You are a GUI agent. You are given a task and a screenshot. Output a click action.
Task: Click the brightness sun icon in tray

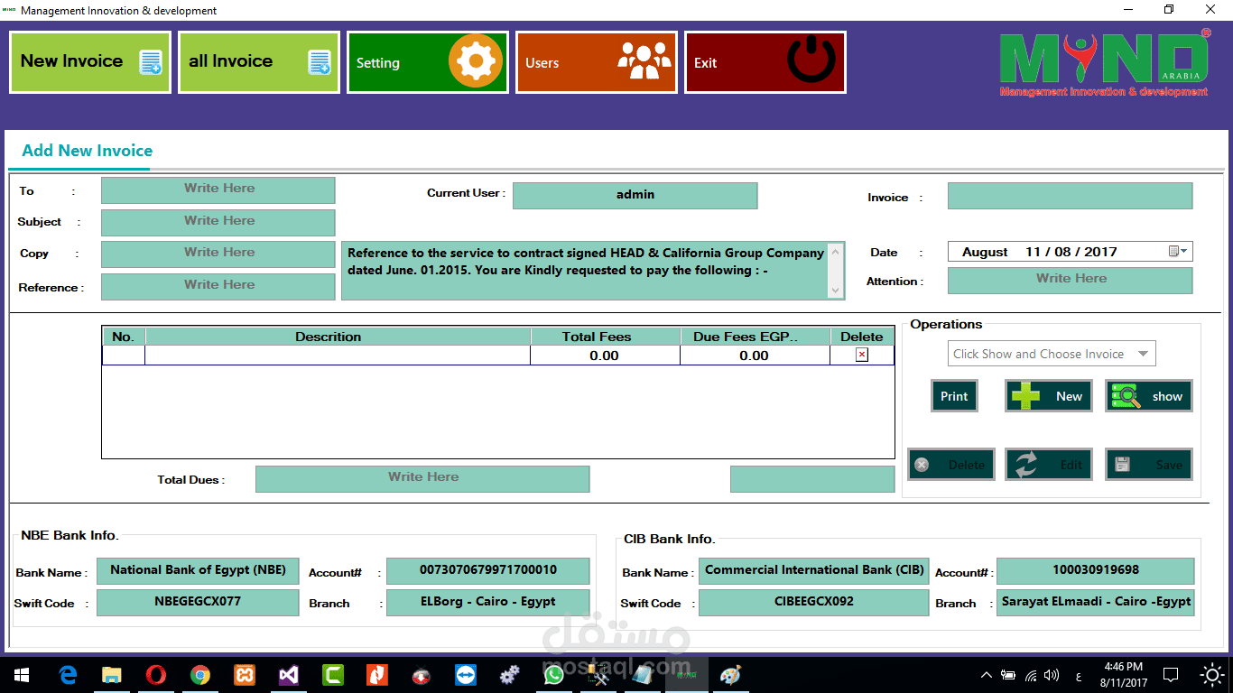1213,675
